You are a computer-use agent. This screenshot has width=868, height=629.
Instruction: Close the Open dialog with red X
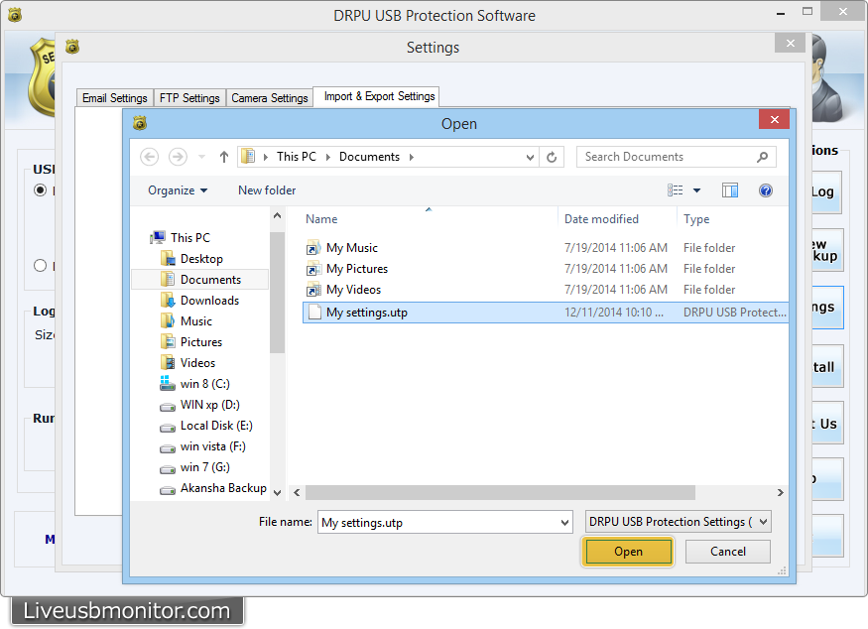[x=775, y=119]
